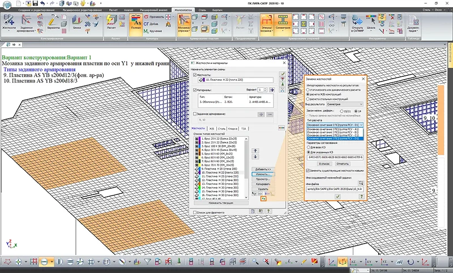Switch to the Сталь ribbon tab
The height and width of the screenshot is (273, 453).
[x=202, y=10]
